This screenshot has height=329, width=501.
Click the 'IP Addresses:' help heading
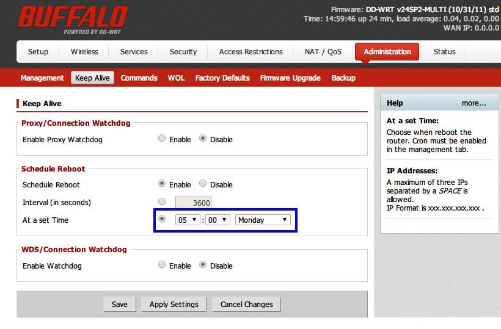click(x=412, y=171)
